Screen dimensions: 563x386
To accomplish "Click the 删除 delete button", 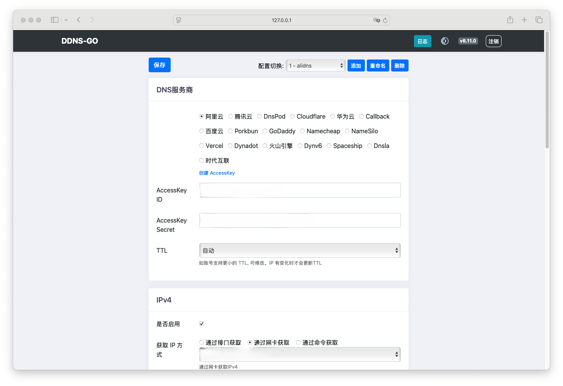I will click(400, 66).
